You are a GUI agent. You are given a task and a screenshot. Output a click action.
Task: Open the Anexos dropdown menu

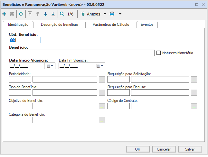[94, 14]
